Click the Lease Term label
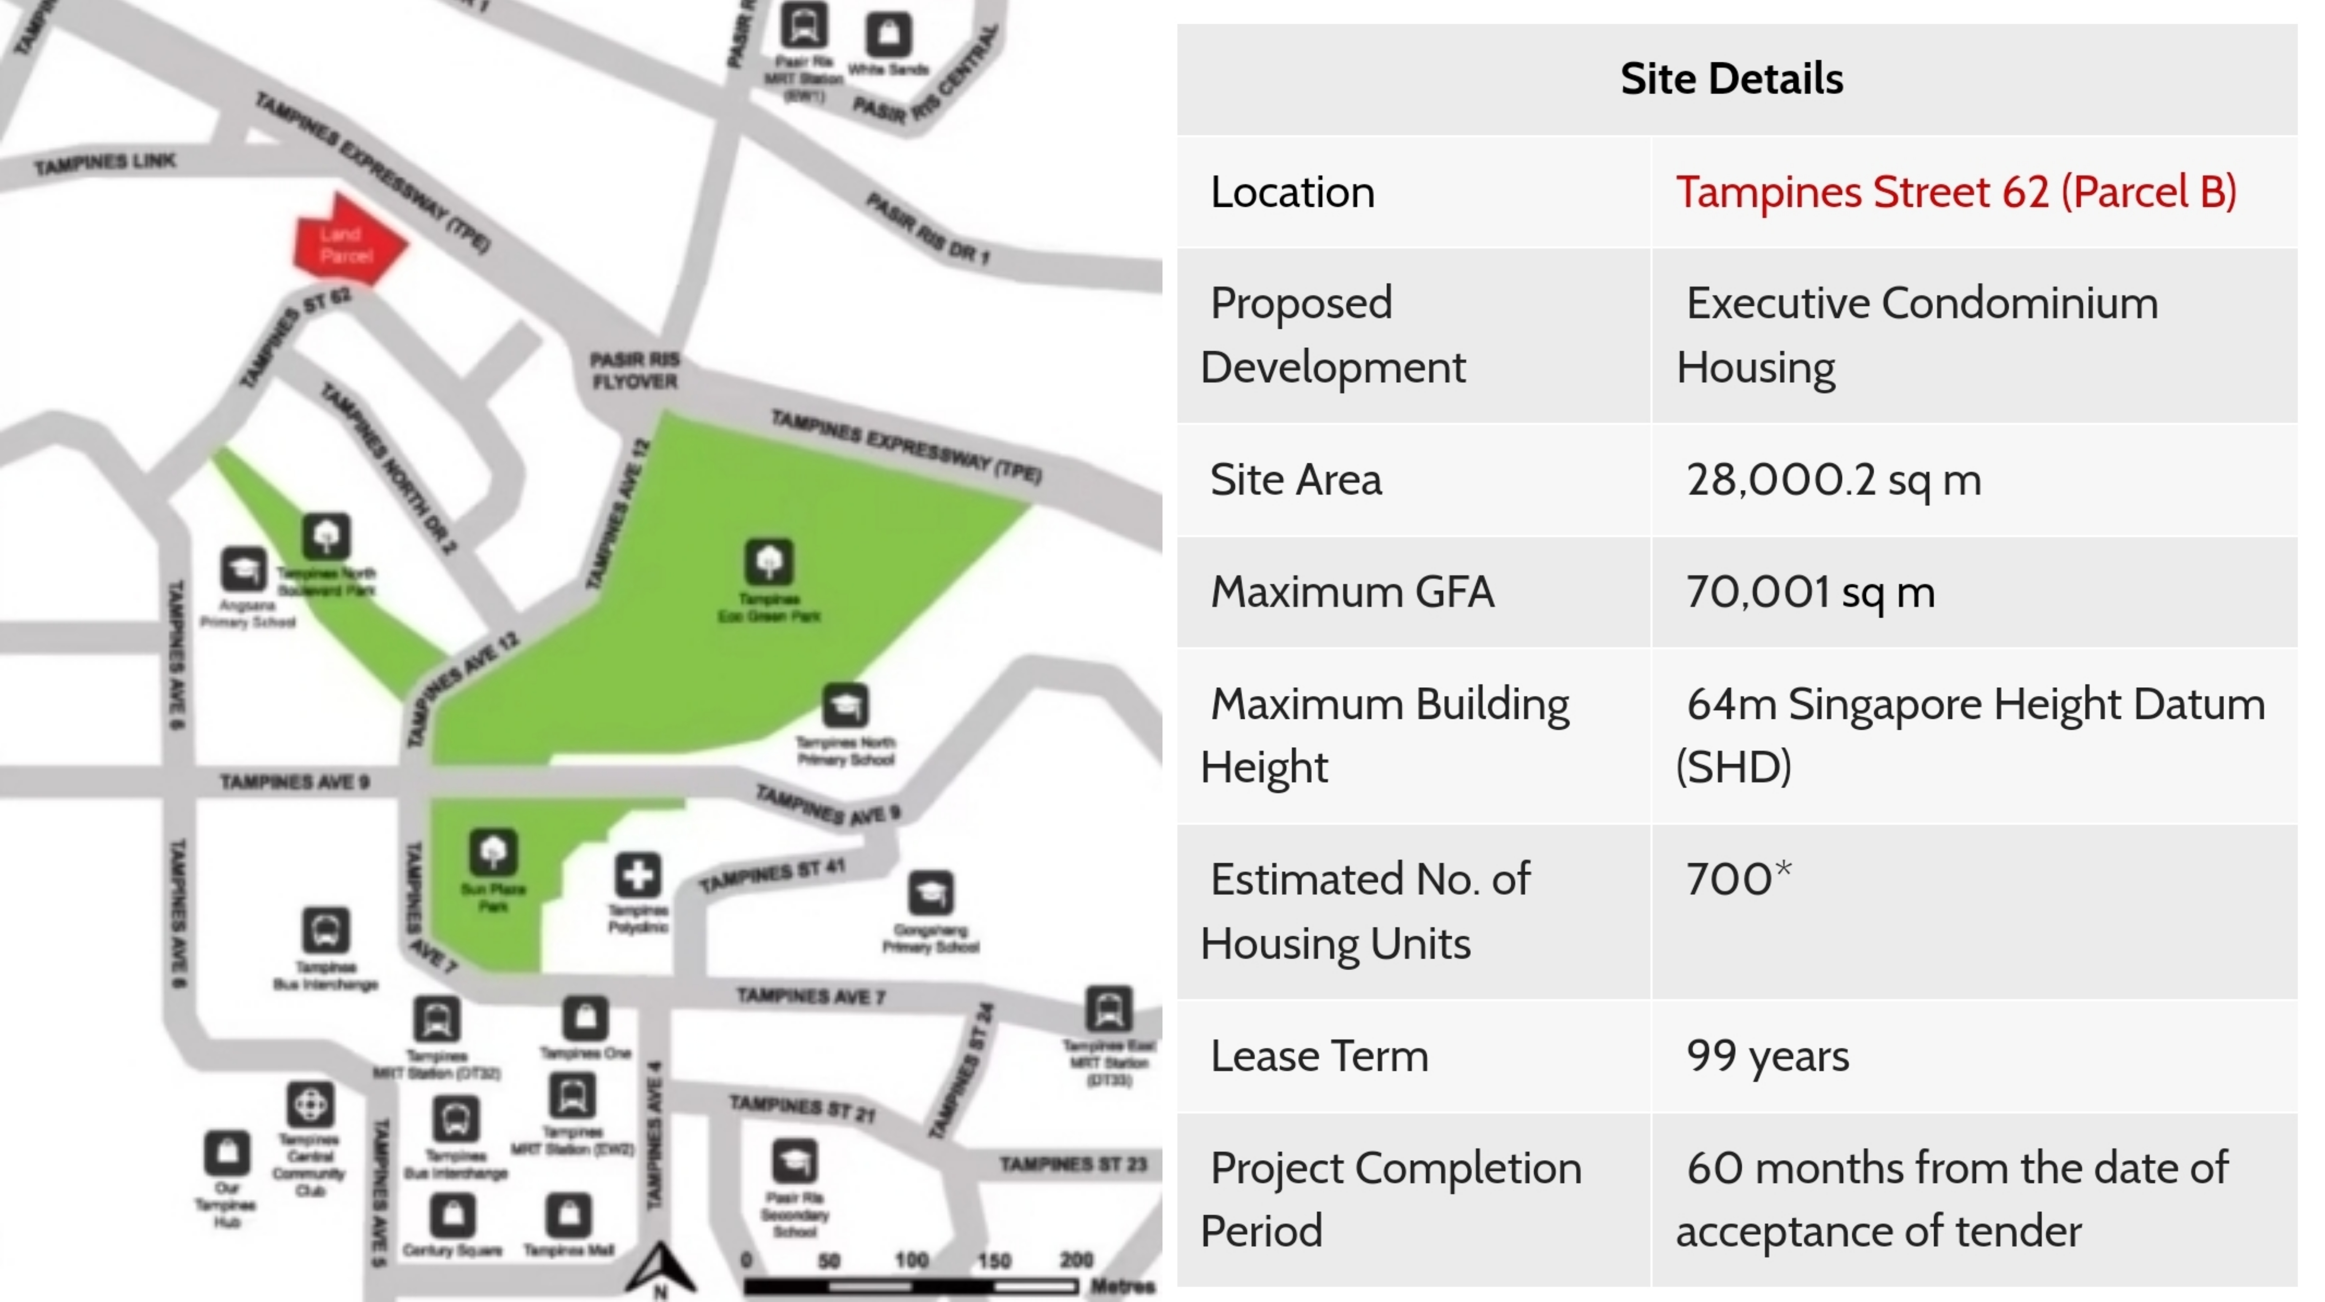 1319,1056
